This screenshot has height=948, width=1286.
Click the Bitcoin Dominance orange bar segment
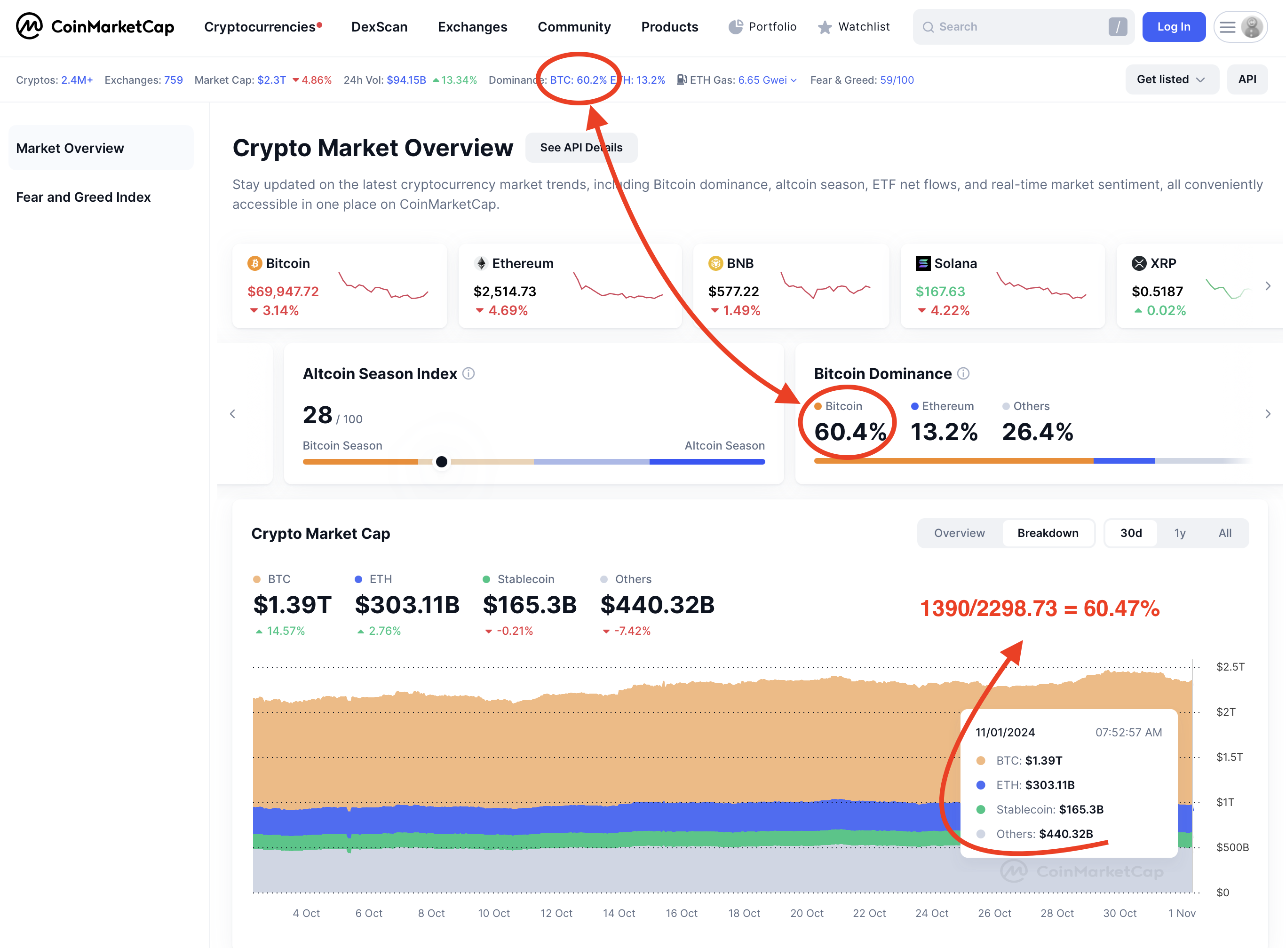coord(954,461)
